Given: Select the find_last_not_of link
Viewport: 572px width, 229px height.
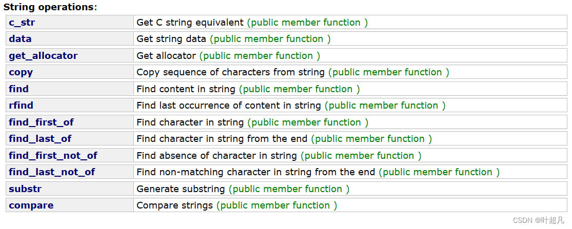Looking at the screenshot, I should 52,172.
